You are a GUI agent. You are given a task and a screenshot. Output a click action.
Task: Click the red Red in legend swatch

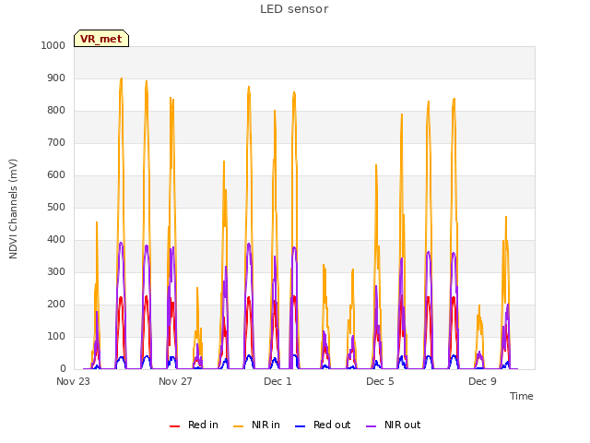pos(174,426)
